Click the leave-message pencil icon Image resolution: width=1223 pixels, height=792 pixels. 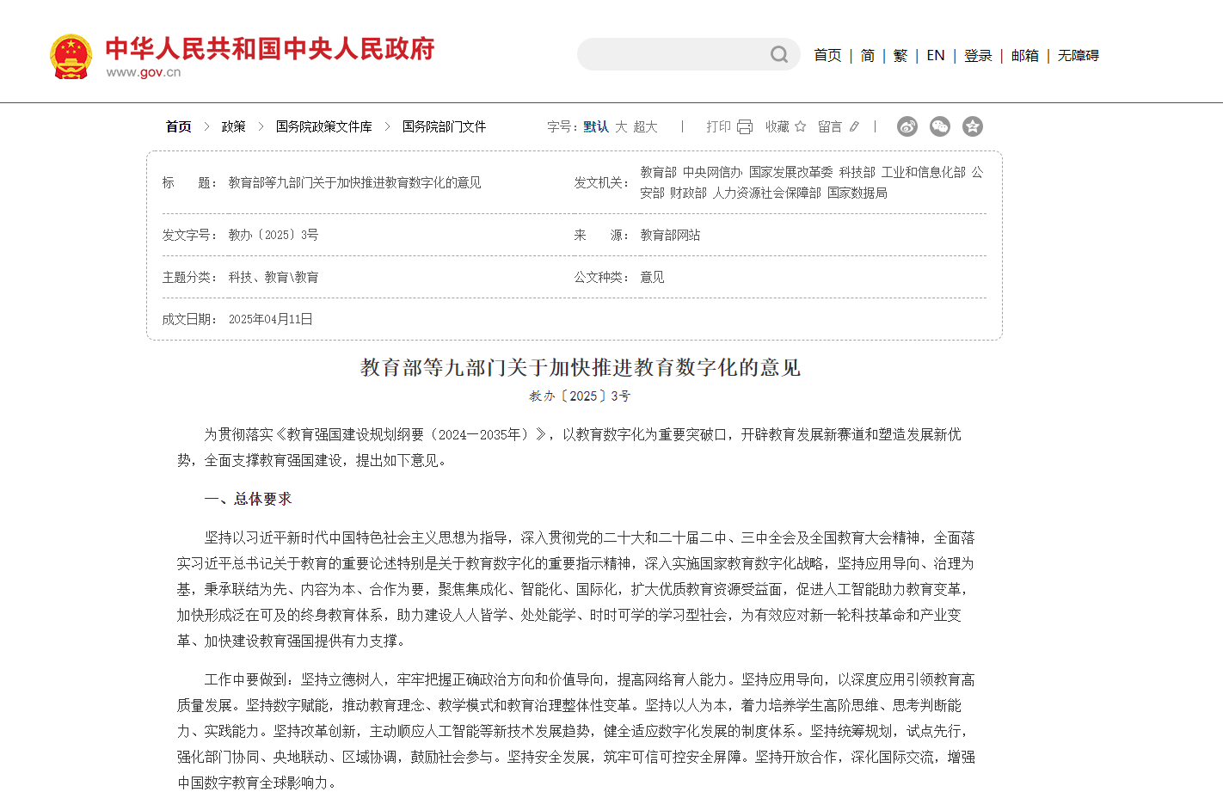(x=854, y=126)
